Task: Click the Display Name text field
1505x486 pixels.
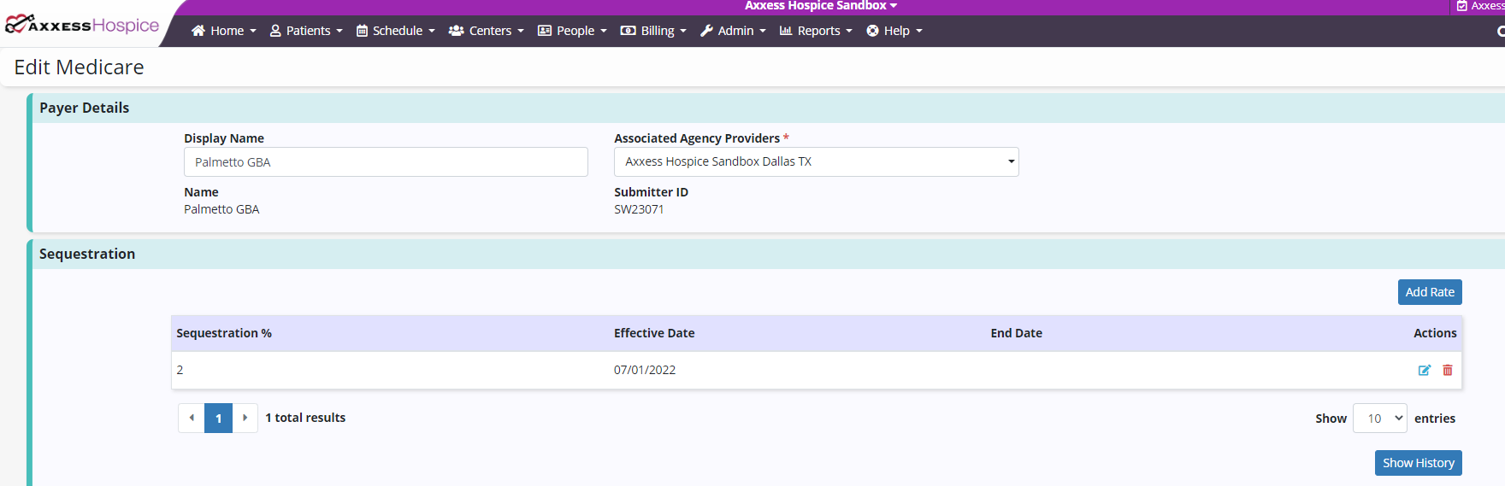Action: click(x=386, y=162)
